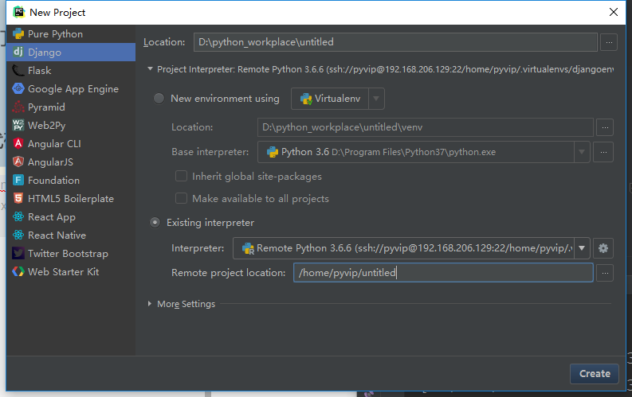Viewport: 632px width, 397px height.
Task: Click the React Native atom icon
Action: [x=18, y=235]
